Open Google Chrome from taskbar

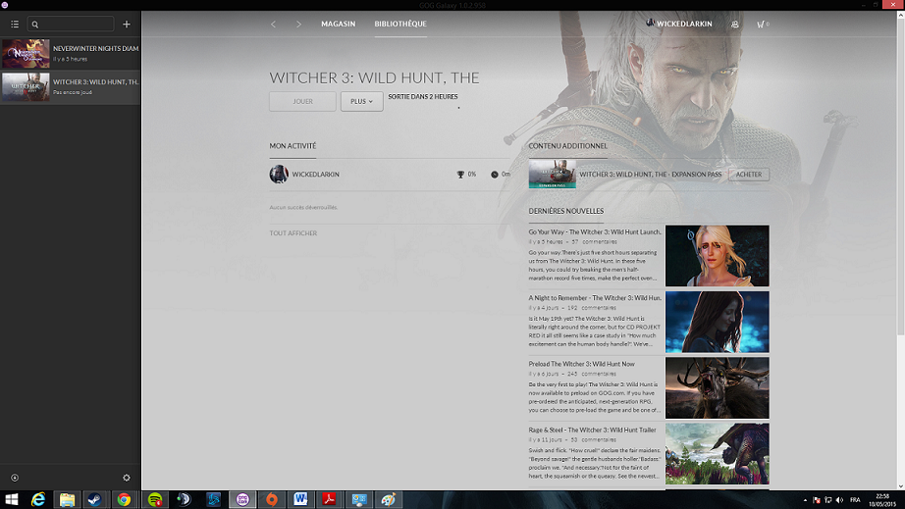click(124, 499)
